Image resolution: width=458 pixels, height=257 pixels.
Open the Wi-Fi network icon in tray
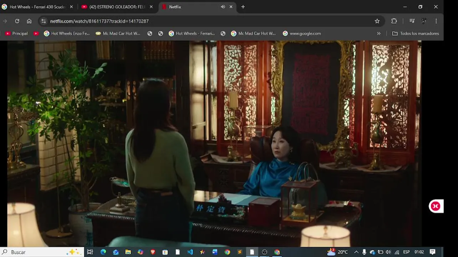tap(397, 252)
